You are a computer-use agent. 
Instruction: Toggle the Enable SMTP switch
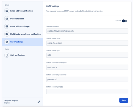click(124, 21)
